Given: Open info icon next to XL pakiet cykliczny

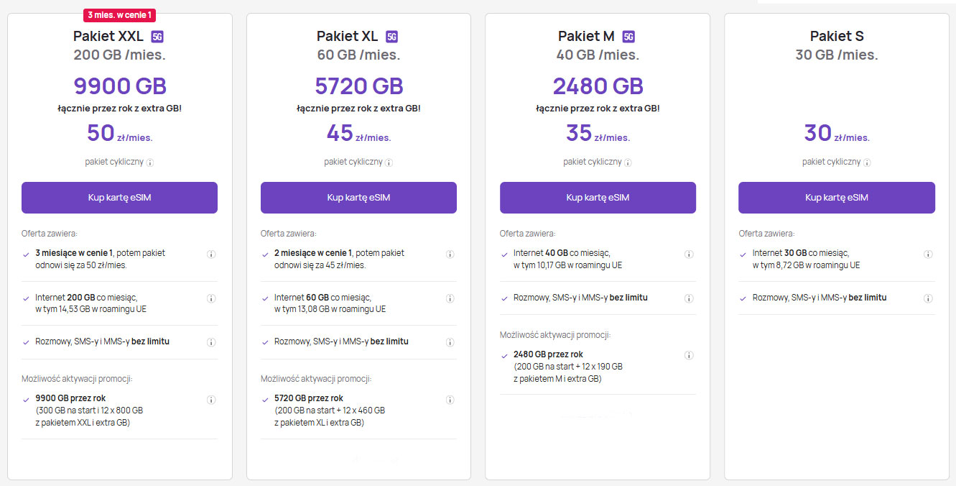Looking at the screenshot, I should [389, 162].
